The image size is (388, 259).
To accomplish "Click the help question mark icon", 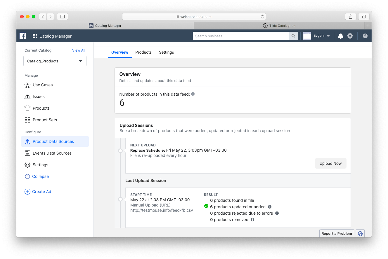I will click(365, 36).
